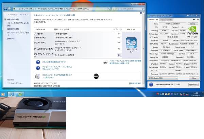Select the GPU-Z taskbar button
The height and width of the screenshot is (139, 204).
(x=20, y=94)
